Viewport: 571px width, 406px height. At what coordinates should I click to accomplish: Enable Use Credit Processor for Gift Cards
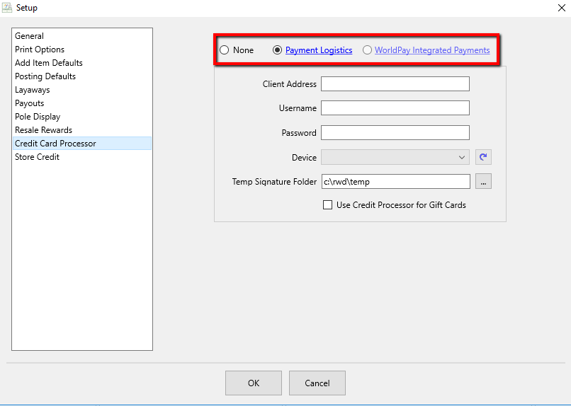[x=328, y=205]
